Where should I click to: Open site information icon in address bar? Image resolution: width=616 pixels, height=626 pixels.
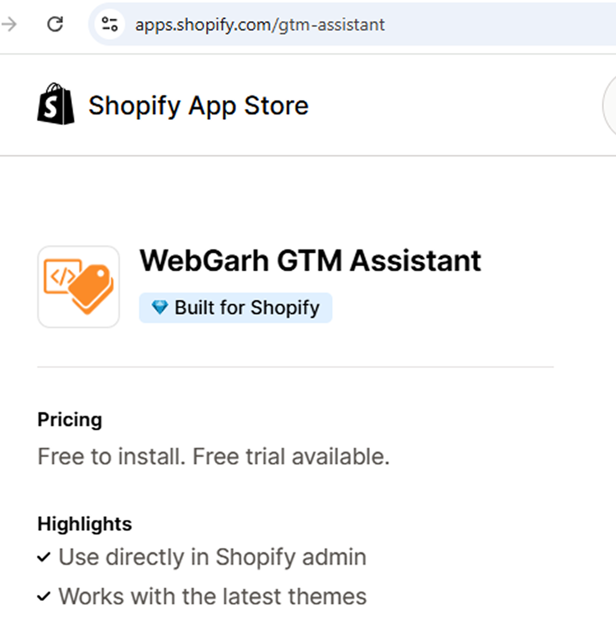pyautogui.click(x=110, y=24)
